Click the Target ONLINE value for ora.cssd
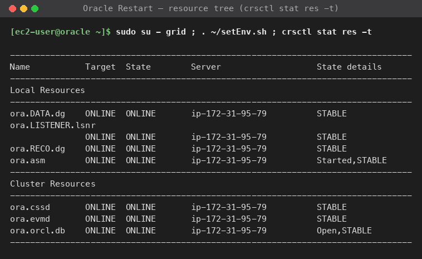The image size is (422, 259). click(100, 207)
